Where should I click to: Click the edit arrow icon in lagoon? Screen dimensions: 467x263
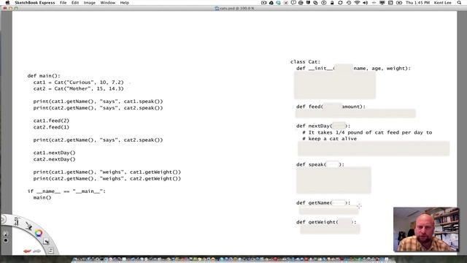(x=46, y=241)
